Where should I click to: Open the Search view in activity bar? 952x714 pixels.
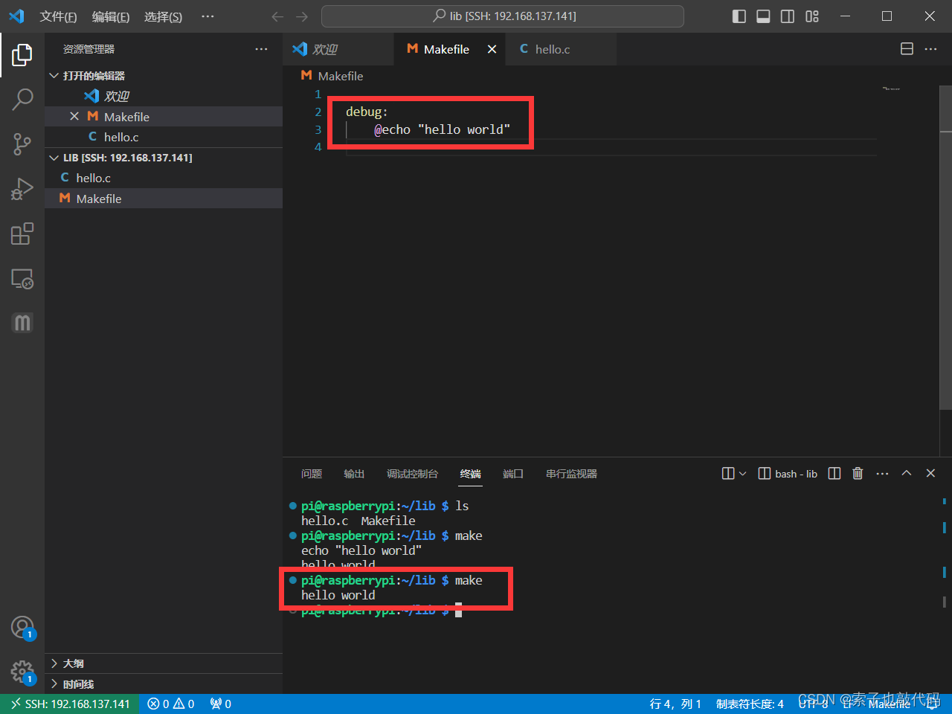tap(22, 99)
